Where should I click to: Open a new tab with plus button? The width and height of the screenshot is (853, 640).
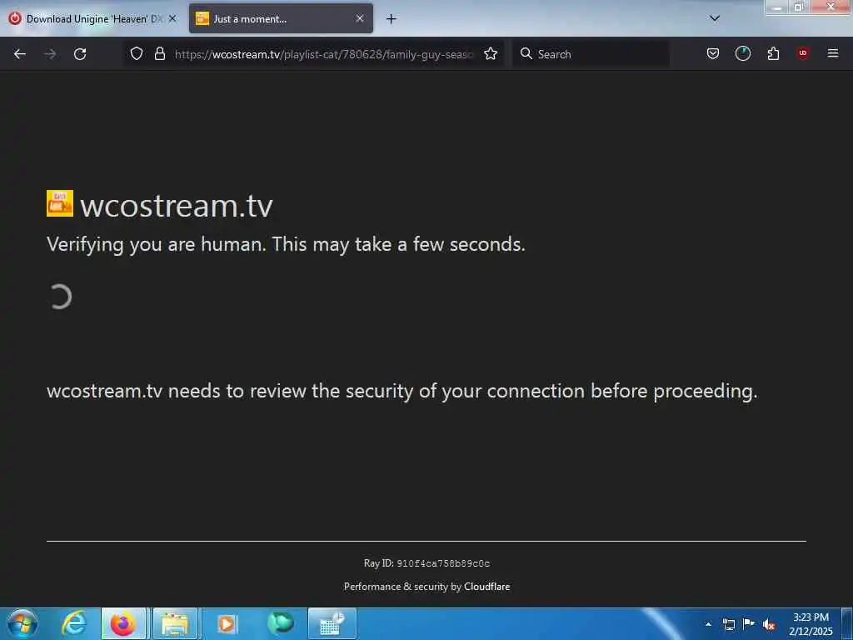click(x=392, y=19)
